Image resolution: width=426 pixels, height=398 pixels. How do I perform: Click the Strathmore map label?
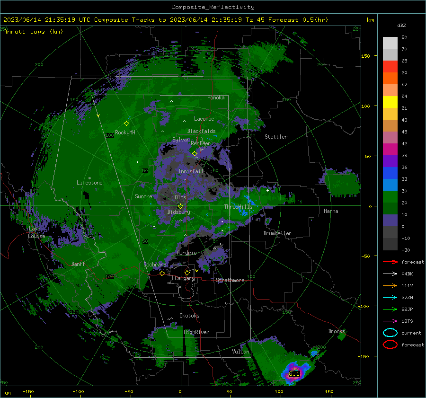tap(230, 280)
